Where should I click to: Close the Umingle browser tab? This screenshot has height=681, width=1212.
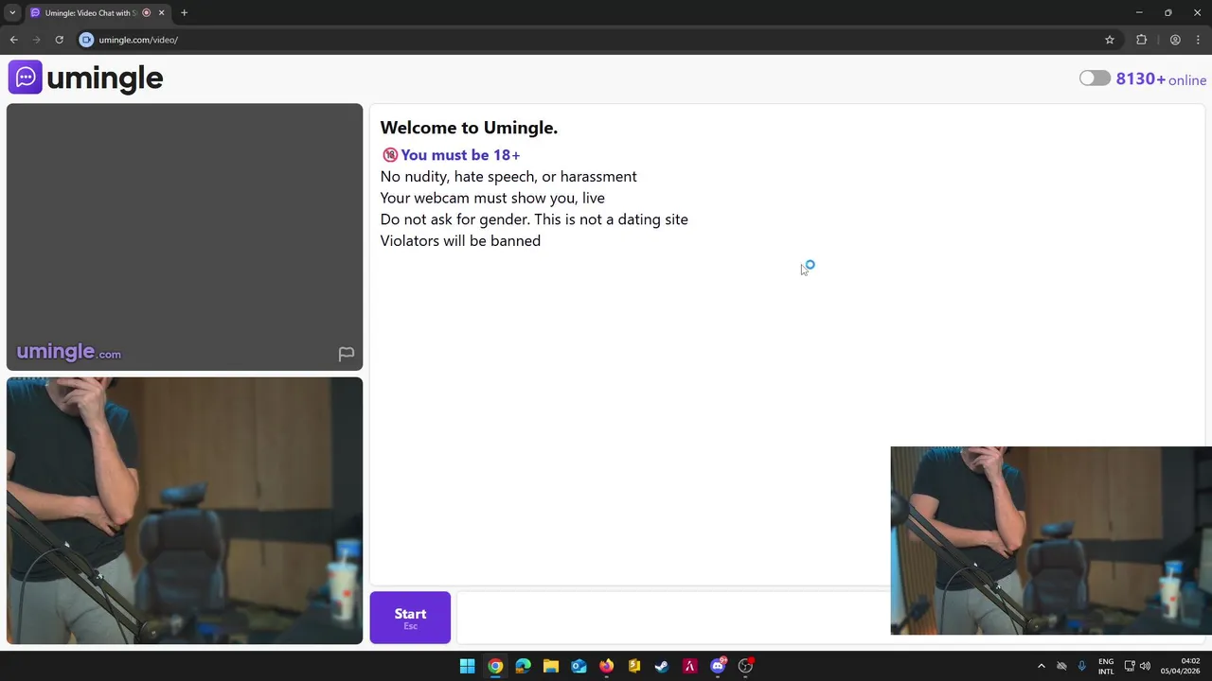coord(161,13)
